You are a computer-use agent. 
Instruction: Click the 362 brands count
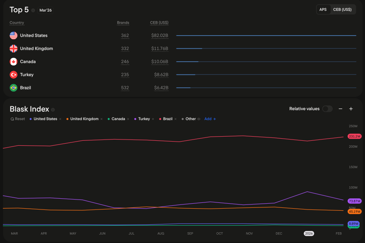(x=125, y=36)
